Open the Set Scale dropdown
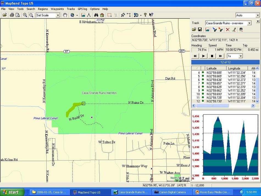Image resolution: width=261 pixels, height=196 pixels. coord(58,15)
